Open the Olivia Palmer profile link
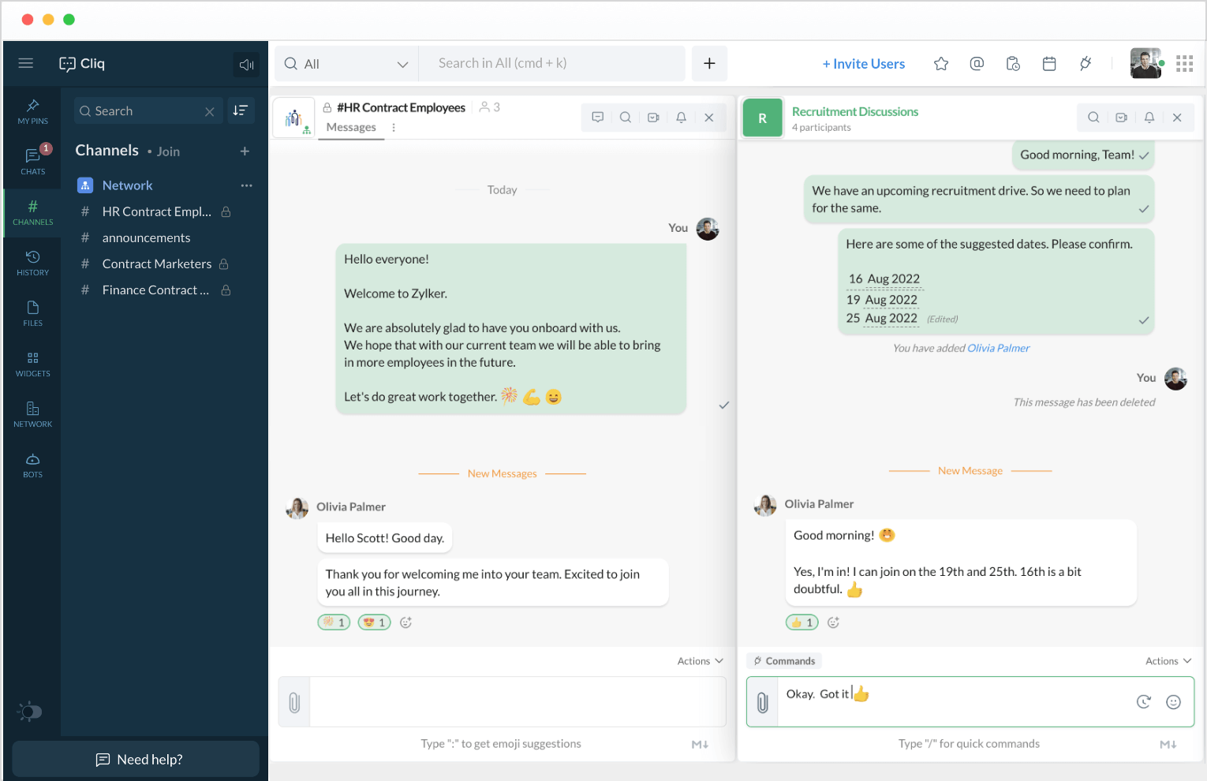The image size is (1207, 781). (x=998, y=348)
